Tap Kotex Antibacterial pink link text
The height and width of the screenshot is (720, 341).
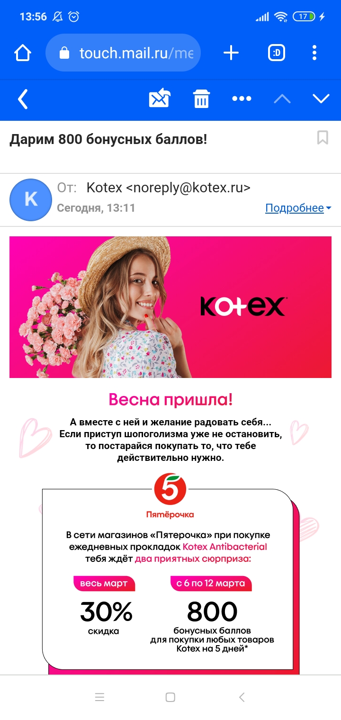225,547
